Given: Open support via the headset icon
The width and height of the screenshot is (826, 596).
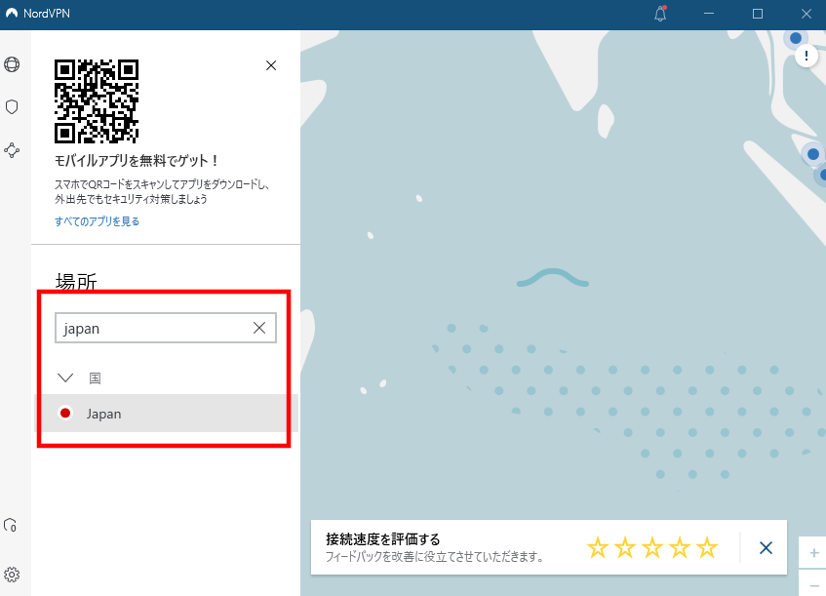Looking at the screenshot, I should tap(12, 525).
